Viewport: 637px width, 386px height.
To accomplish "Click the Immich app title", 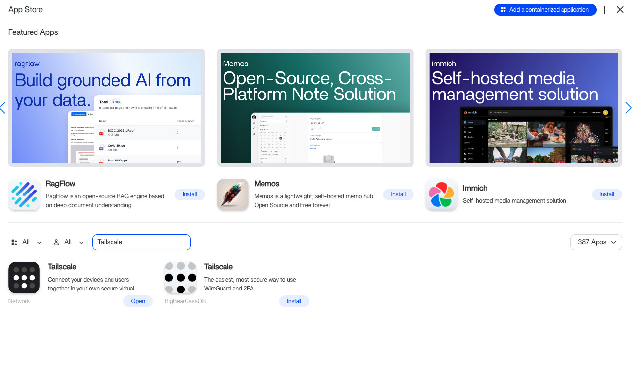I will (475, 188).
